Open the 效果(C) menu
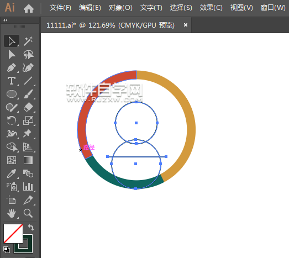The height and width of the screenshot is (258, 289). tap(211, 8)
